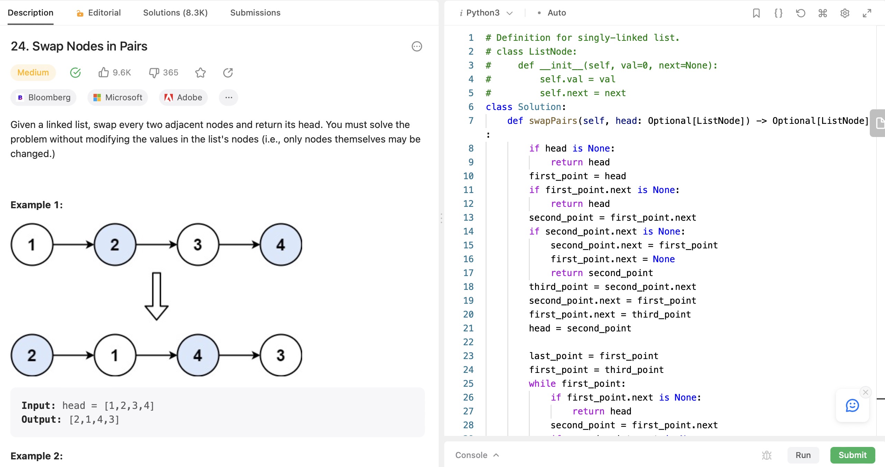Viewport: 885px width, 467px height.
Task: Toggle the thumbs down dislike button
Action: [154, 73]
